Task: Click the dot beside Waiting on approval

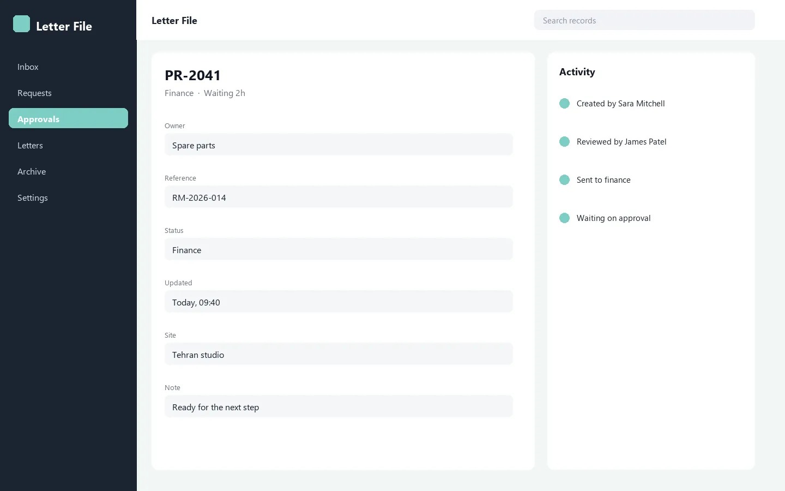Action: coord(564,218)
